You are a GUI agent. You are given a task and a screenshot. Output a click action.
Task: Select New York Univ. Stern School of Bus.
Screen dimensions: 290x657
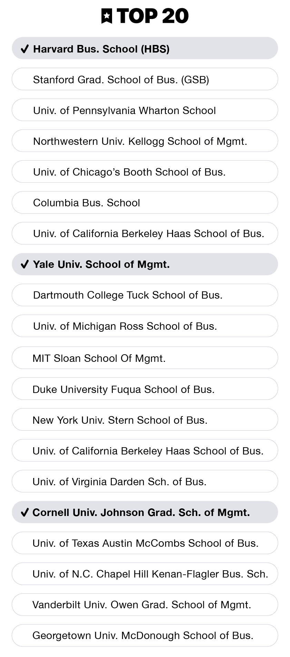145,420
